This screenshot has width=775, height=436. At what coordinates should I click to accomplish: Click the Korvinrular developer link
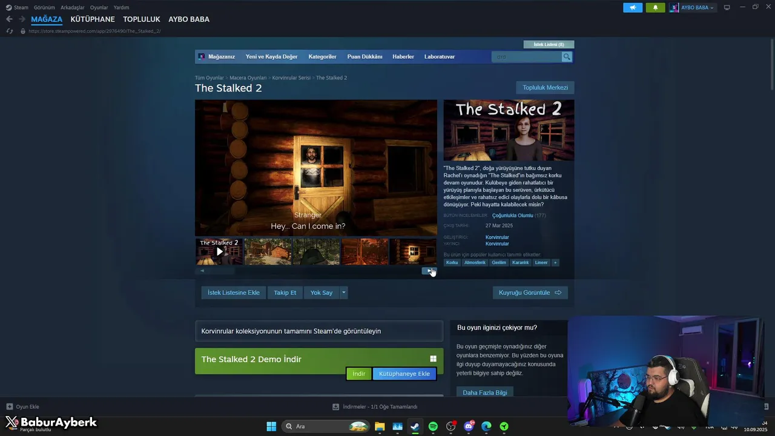(x=497, y=237)
